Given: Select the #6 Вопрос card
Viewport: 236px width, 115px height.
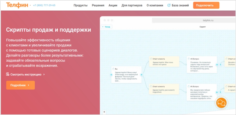Looking at the screenshot, I should pos(202,92).
